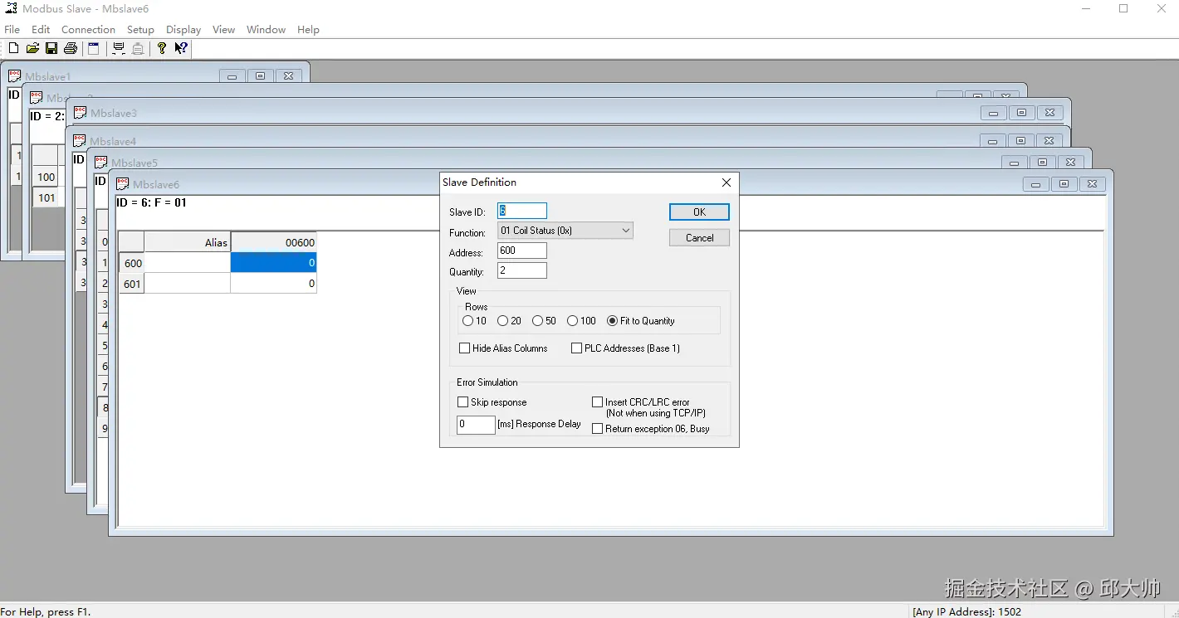The image size is (1179, 618).
Task: Click the Mbslave6 document icon
Action: tap(123, 184)
